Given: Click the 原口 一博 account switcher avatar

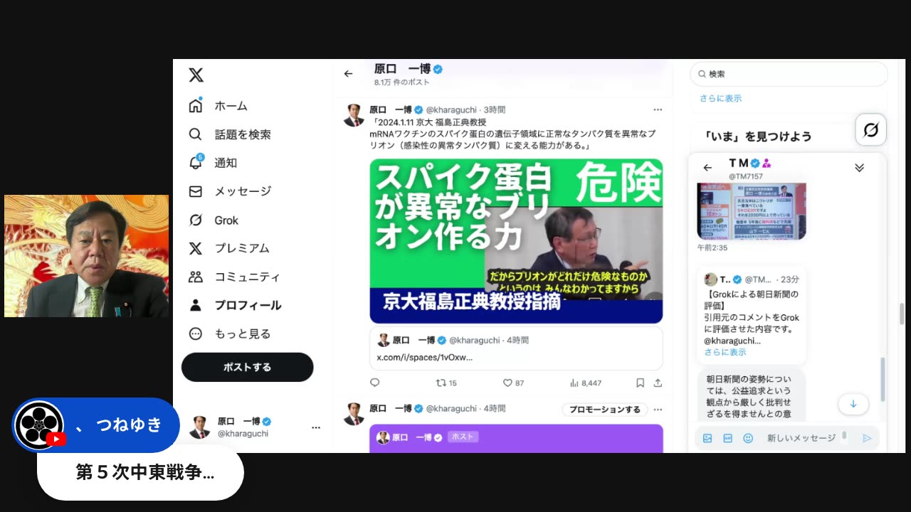Looking at the screenshot, I should pyautogui.click(x=199, y=427).
